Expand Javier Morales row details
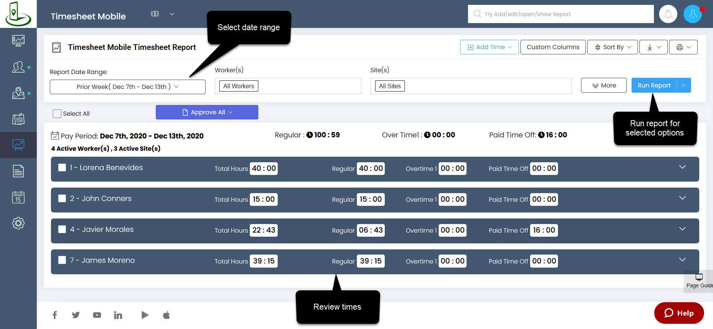Screen dimensions: 713x329 click(683, 229)
